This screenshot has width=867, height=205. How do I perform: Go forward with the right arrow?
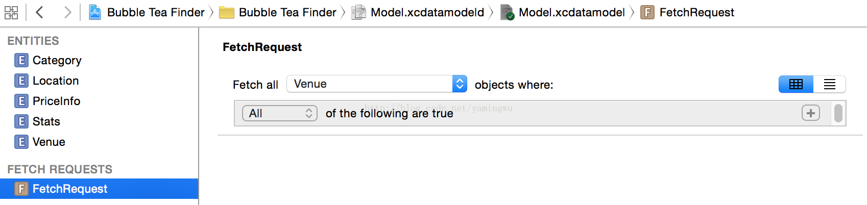[67, 12]
